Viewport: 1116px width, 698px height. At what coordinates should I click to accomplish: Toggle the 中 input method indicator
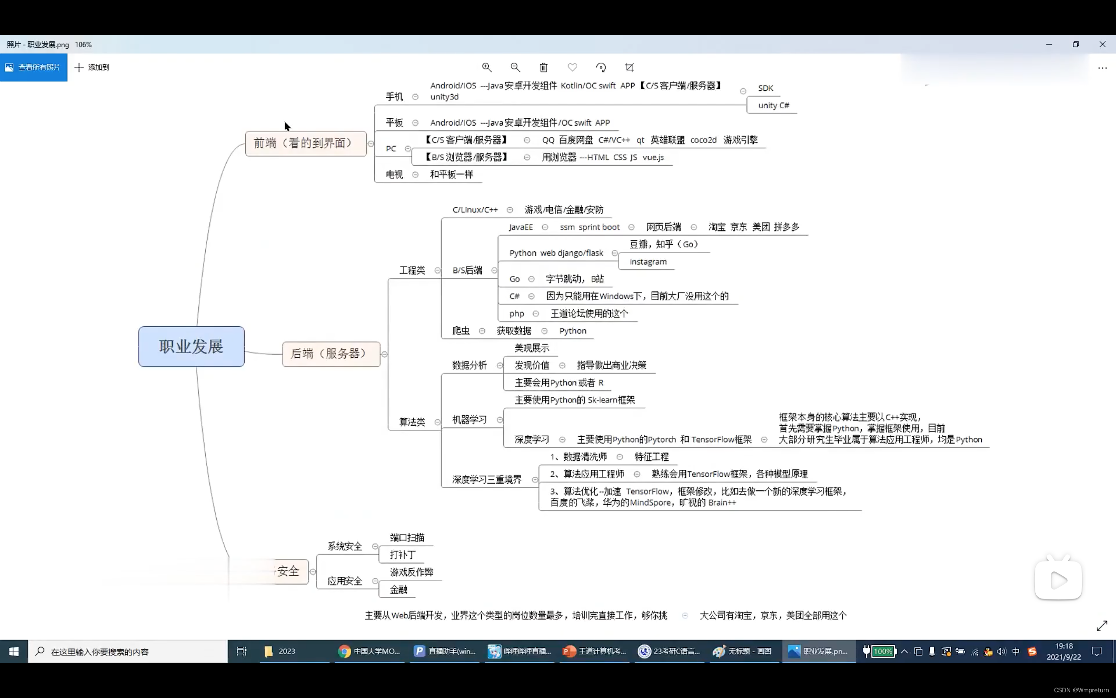1015,651
